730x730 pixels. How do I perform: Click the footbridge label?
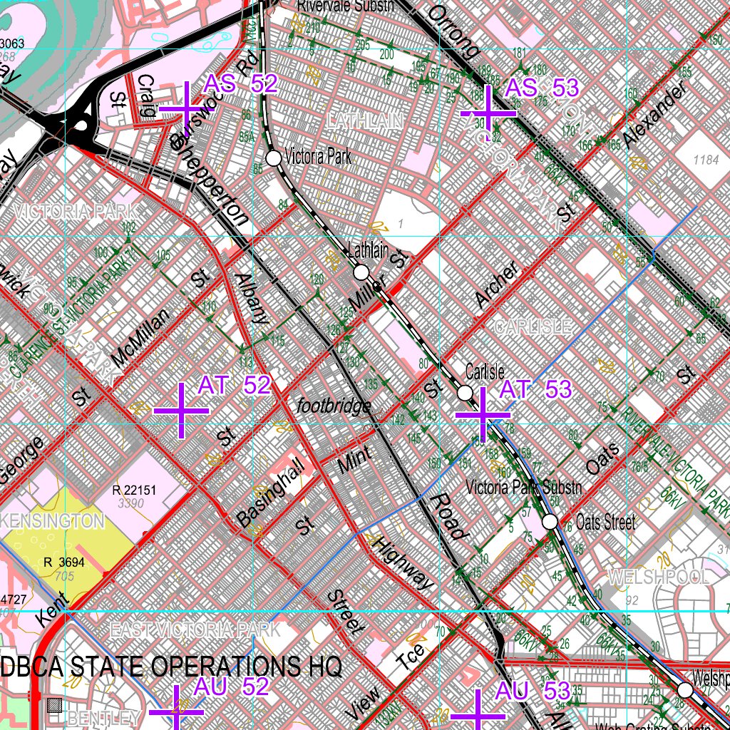(334, 406)
